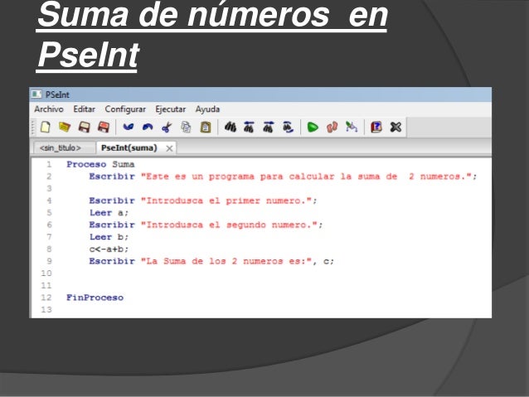Click line number 10 in the margin
This screenshot has height=397, width=529.
click(x=46, y=274)
